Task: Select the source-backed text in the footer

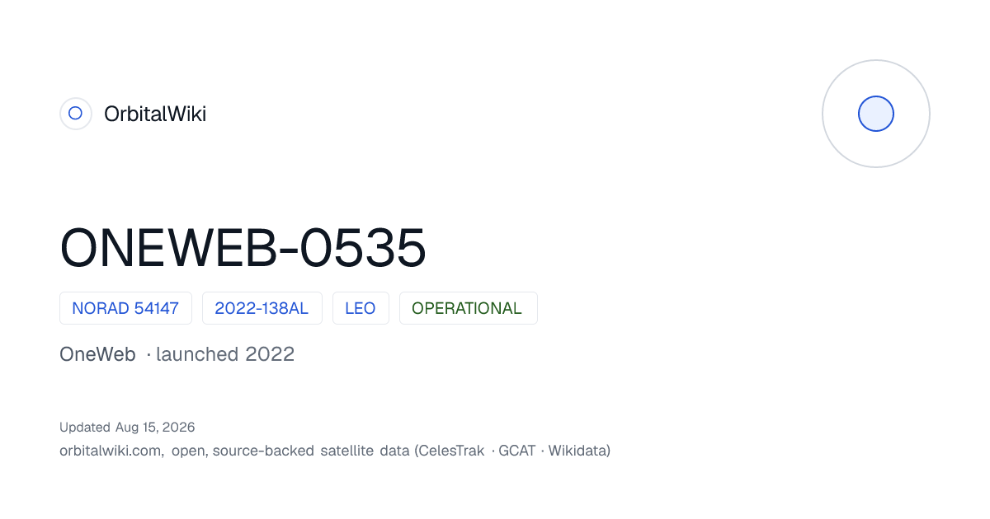Action: pos(264,451)
